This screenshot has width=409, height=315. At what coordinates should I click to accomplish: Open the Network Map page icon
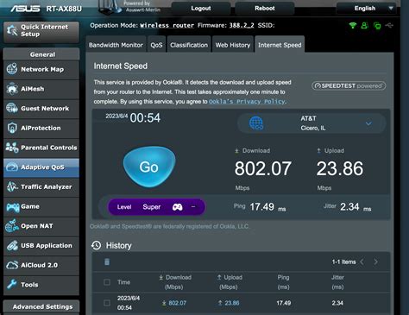(x=12, y=69)
